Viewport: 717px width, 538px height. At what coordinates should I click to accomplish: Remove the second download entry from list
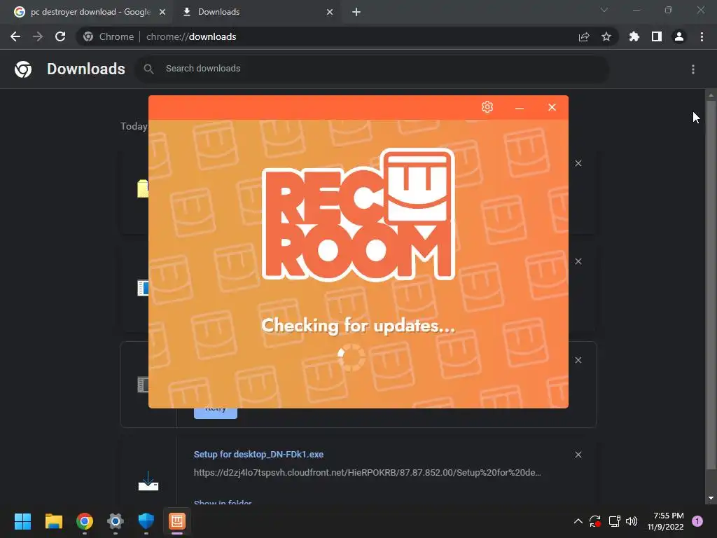[578, 261]
